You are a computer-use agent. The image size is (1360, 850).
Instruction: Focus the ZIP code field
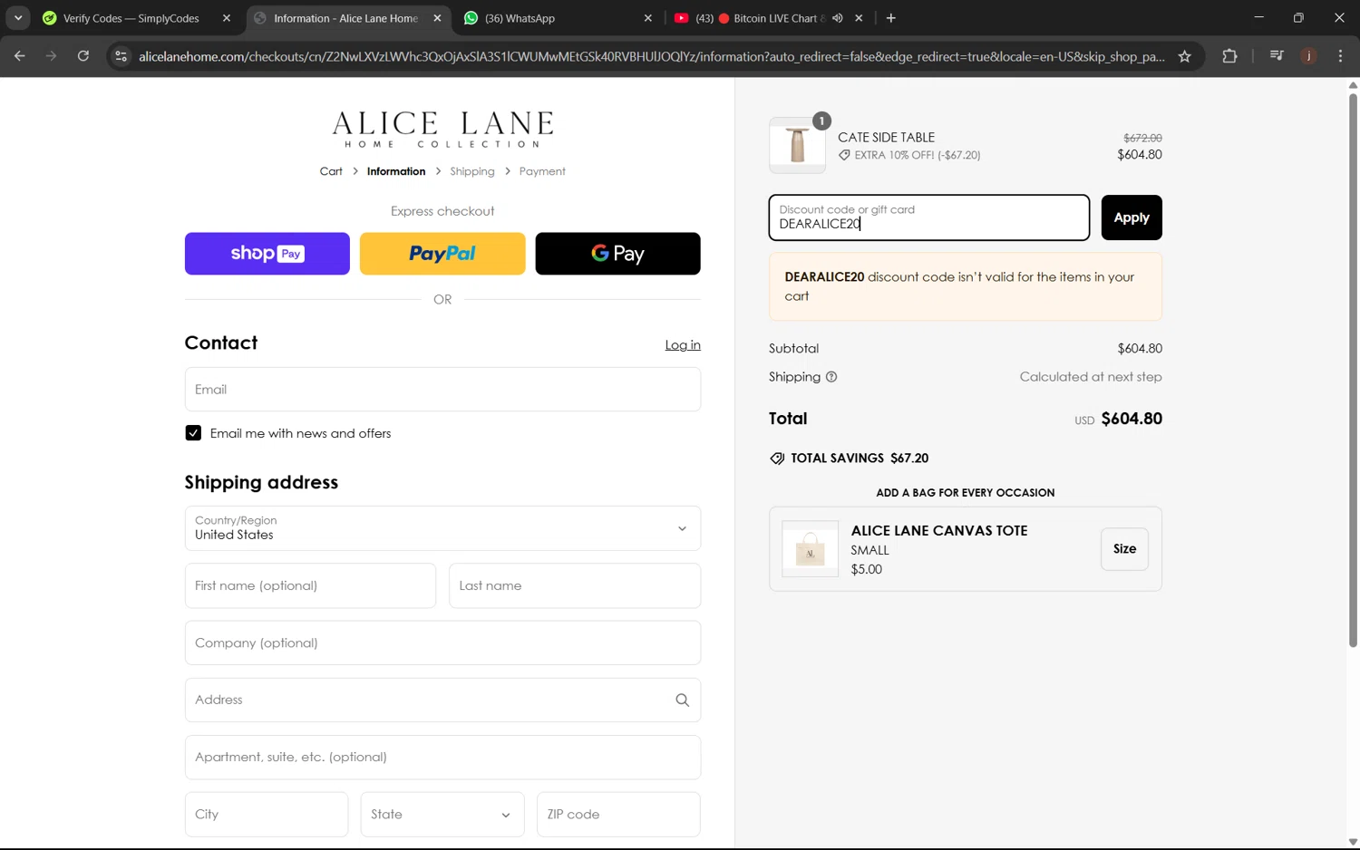pos(618,814)
